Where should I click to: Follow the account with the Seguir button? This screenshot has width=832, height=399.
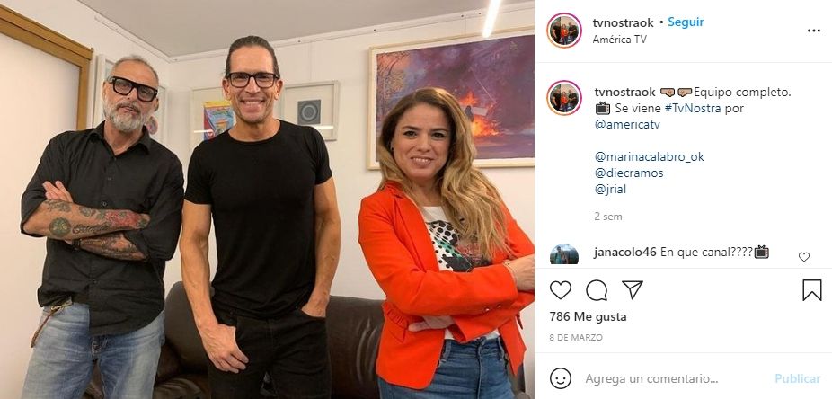[x=686, y=22]
